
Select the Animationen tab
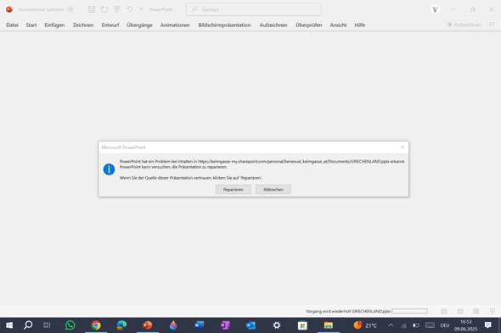pyautogui.click(x=175, y=25)
